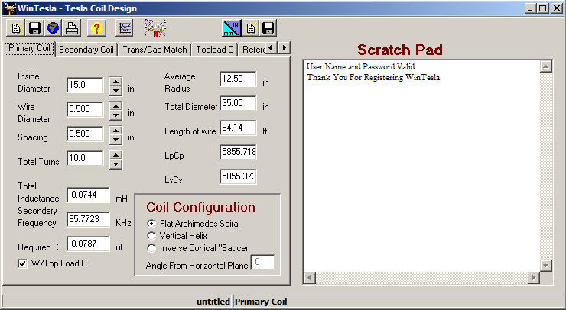Toggle the W/Top Load C checkbox
Viewport: 566px width, 310px height.
(x=22, y=264)
